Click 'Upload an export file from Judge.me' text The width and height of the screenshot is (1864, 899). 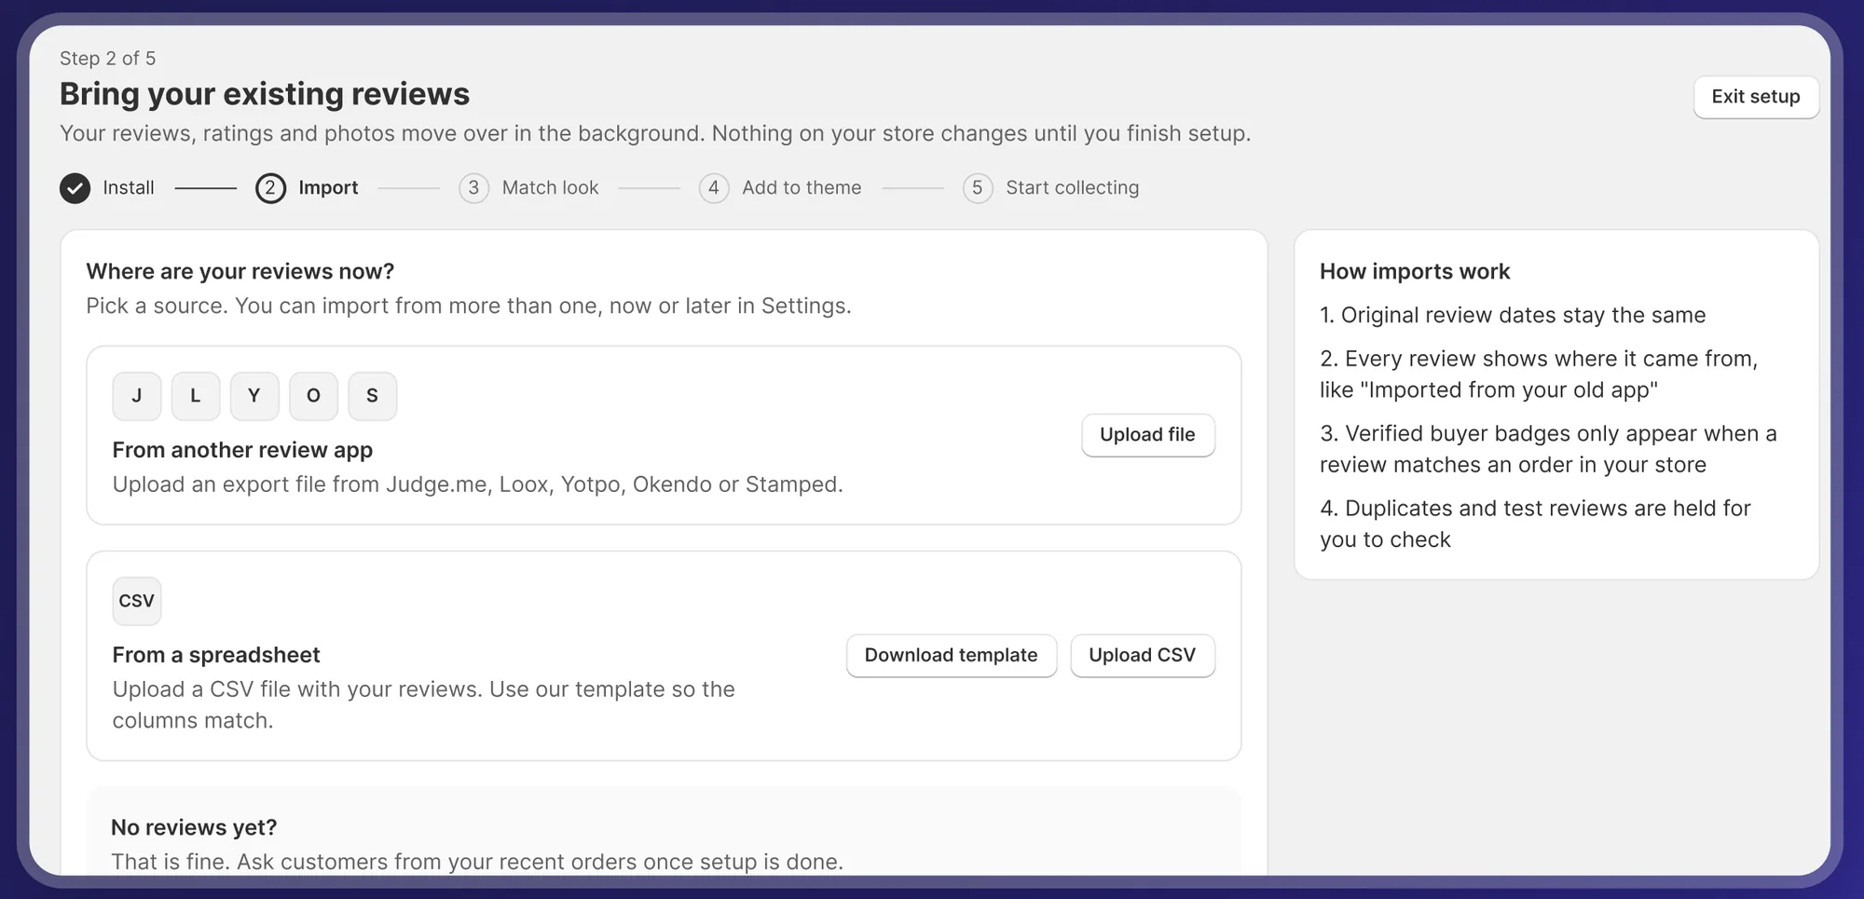pyautogui.click(x=477, y=485)
